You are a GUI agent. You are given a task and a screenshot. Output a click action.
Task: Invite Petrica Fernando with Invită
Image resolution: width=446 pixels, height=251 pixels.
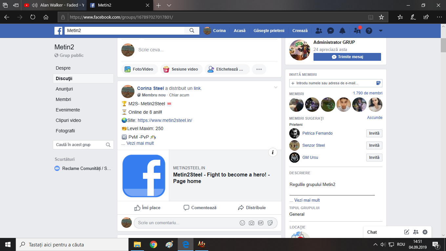click(374, 133)
